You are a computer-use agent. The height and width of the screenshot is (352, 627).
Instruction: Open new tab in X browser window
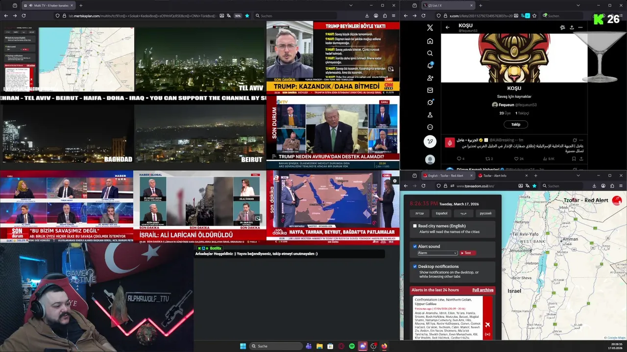coord(480,5)
